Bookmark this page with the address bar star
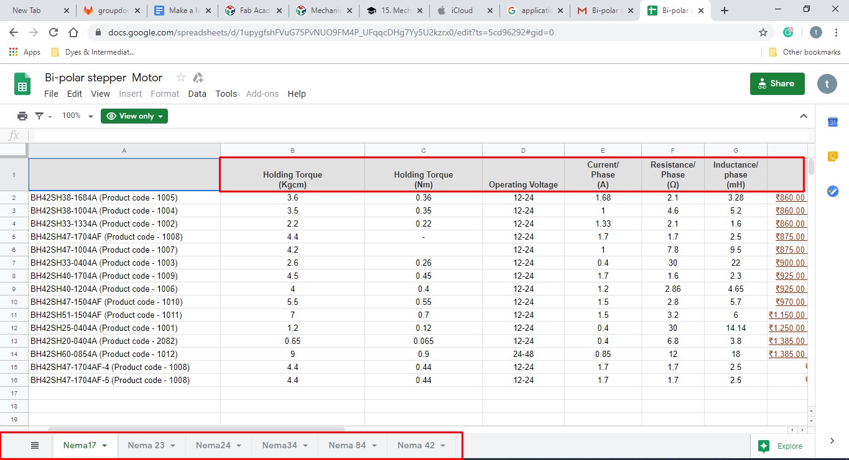 tap(763, 32)
